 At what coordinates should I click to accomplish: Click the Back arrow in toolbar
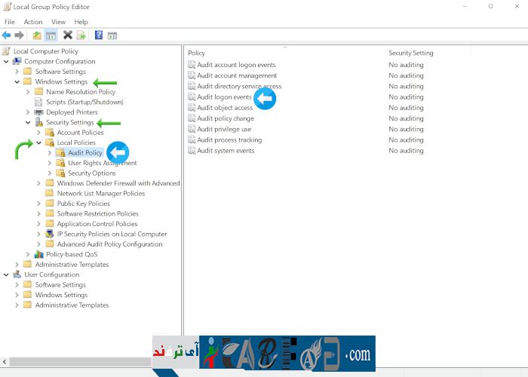[7, 35]
